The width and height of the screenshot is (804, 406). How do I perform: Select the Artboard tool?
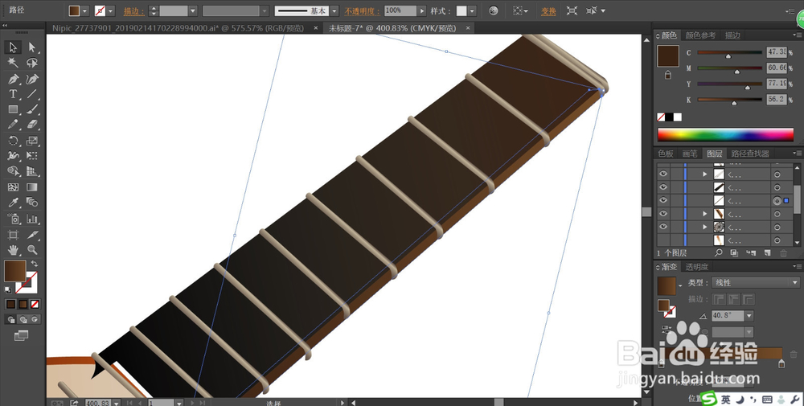(13, 235)
